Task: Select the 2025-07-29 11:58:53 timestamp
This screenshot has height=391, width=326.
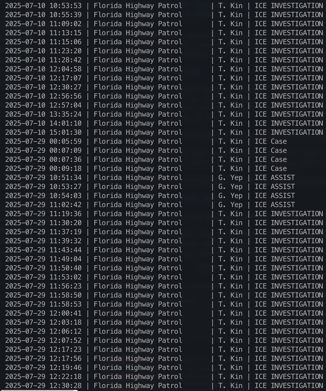Action: 43,304
